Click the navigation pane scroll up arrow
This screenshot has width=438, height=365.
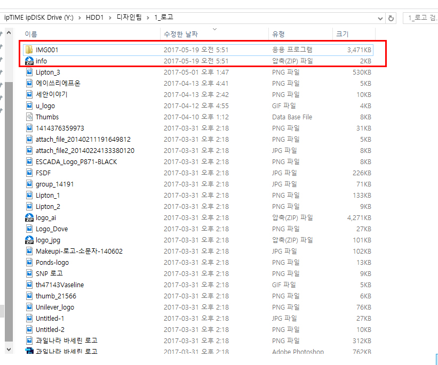pos(9,33)
